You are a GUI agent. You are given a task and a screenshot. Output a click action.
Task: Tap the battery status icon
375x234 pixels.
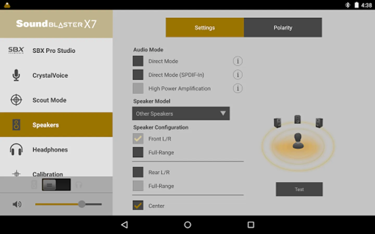point(357,5)
